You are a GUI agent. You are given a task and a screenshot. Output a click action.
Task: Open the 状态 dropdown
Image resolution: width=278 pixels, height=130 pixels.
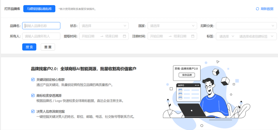[104, 26]
